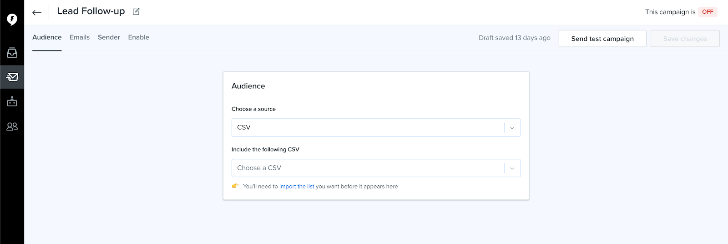Open the Contacts people sidebar icon
The image size is (728, 244).
click(x=12, y=127)
